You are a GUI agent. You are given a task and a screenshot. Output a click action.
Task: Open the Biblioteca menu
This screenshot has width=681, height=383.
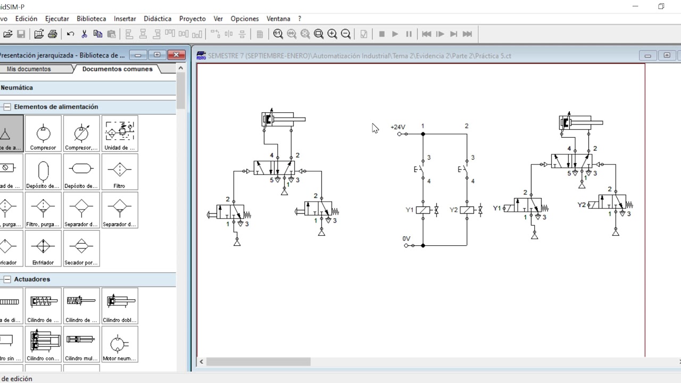point(92,19)
